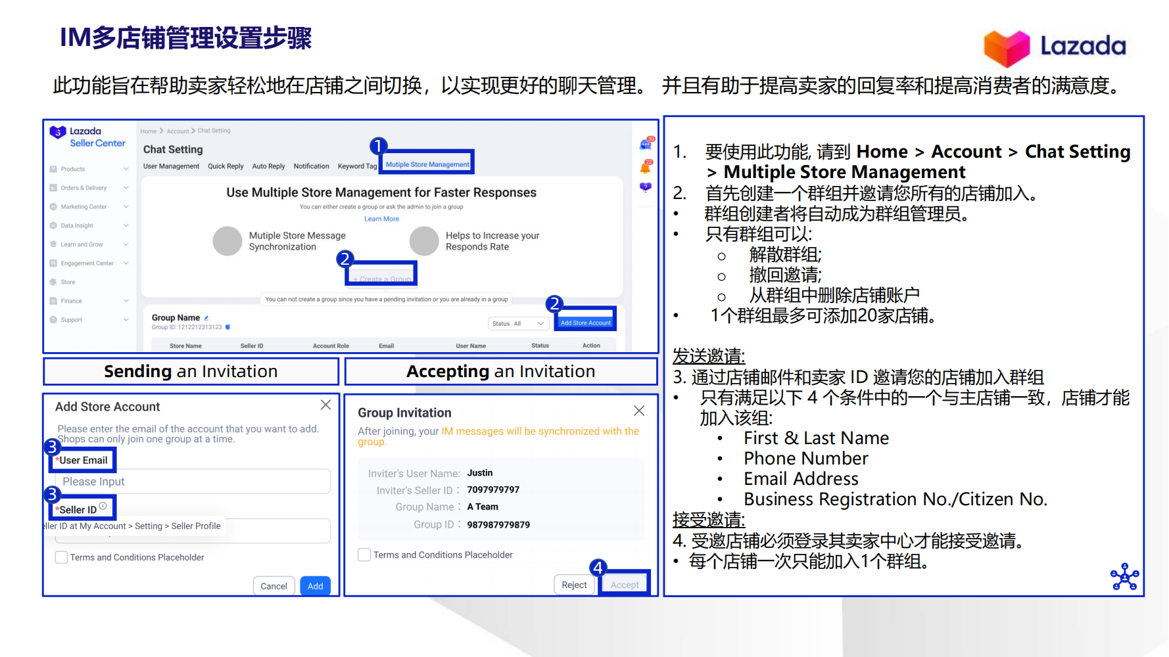The image size is (1169, 657).
Task: Click the Lazada Seller Center logo
Action: point(87,137)
